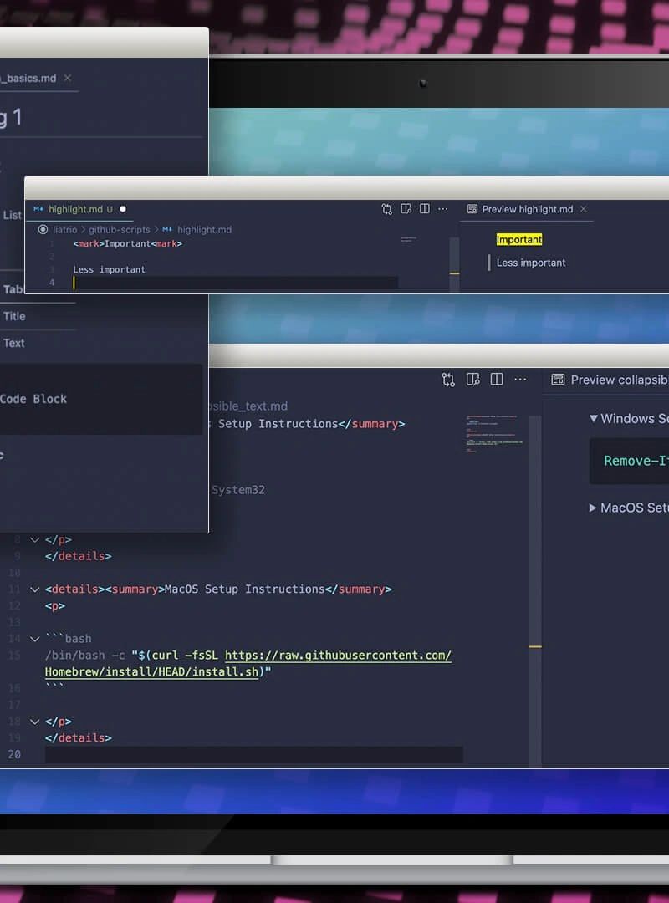Click the yellow highlighted Important text in preview
The height and width of the screenshot is (903, 669).
[518, 240]
